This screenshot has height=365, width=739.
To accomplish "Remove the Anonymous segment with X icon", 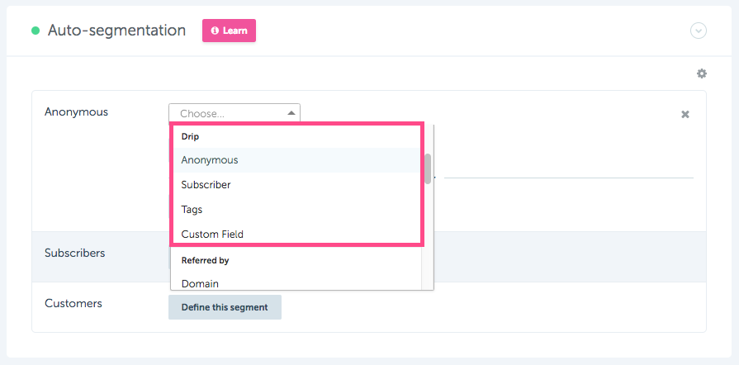I will tap(685, 114).
